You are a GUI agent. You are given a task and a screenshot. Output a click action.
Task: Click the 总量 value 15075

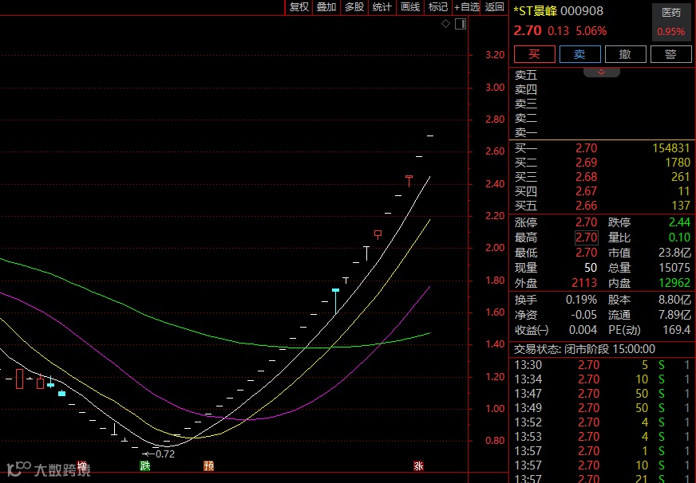674,268
